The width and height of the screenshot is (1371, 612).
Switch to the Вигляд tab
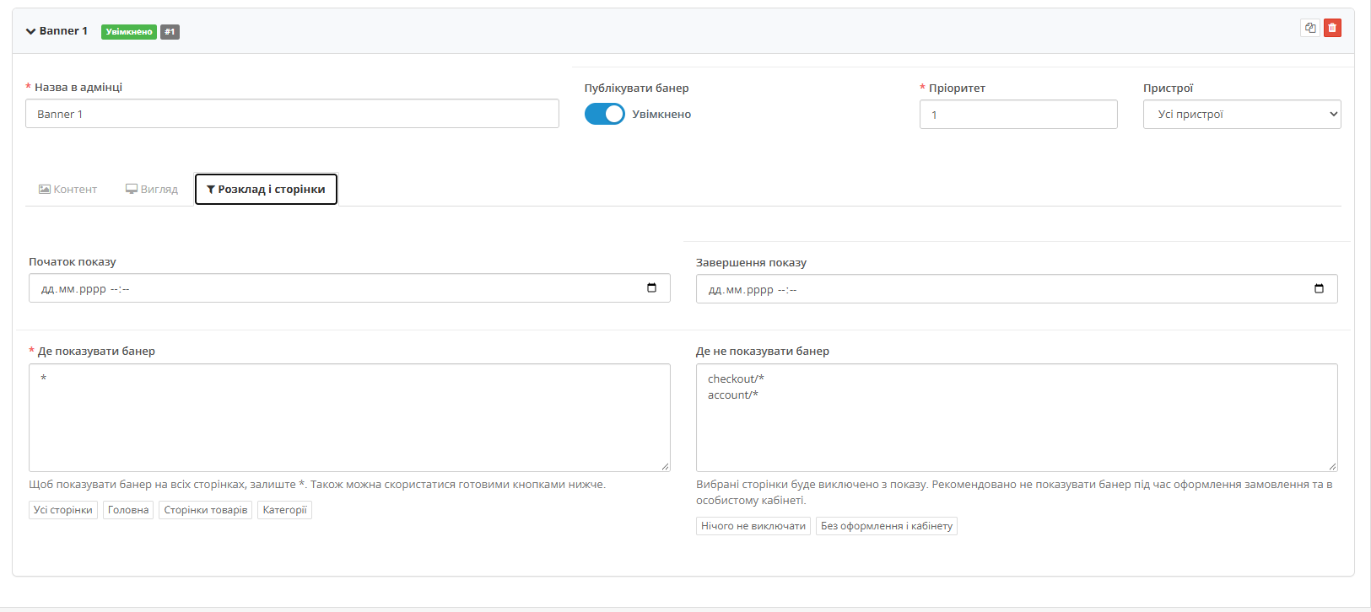coord(152,190)
